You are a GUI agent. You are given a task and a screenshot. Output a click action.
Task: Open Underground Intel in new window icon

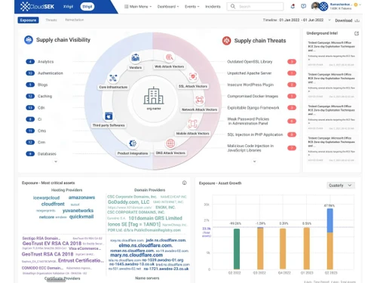(357, 33)
